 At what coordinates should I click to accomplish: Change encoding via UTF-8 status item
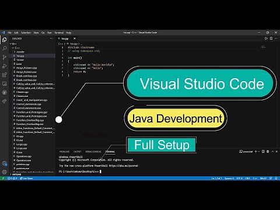[239, 178]
